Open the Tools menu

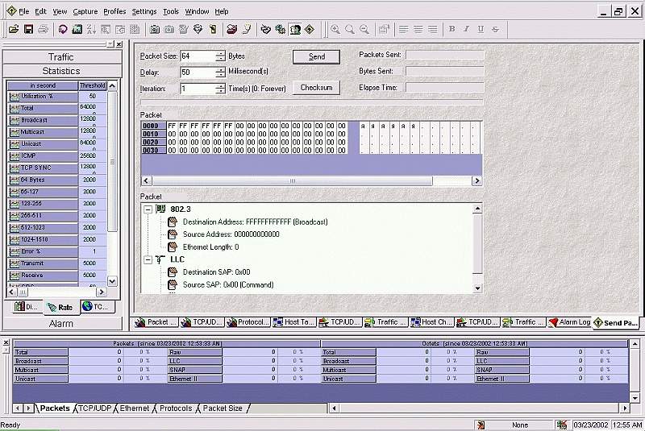pyautogui.click(x=170, y=11)
